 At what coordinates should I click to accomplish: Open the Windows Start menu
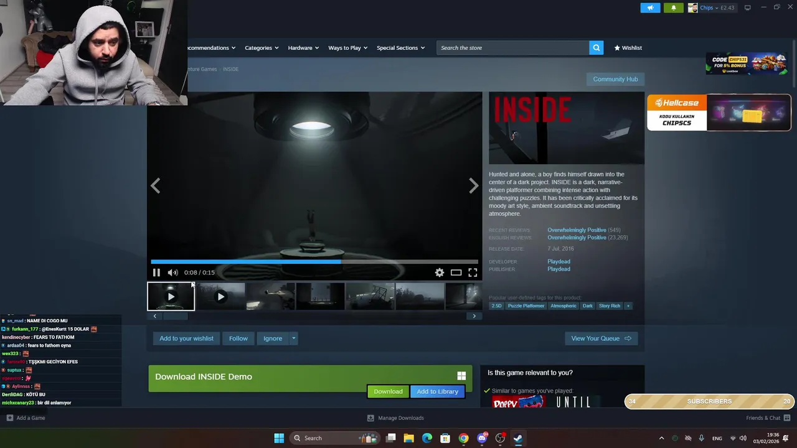(x=279, y=438)
